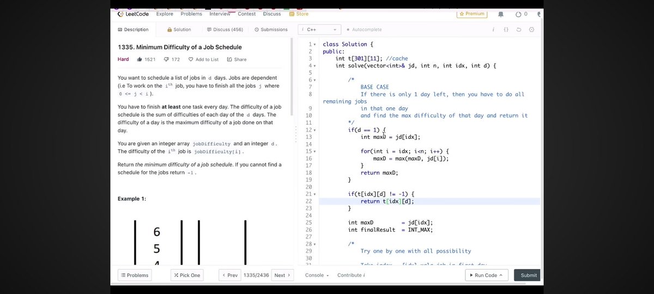Go to previous problem with Prev

(229, 275)
